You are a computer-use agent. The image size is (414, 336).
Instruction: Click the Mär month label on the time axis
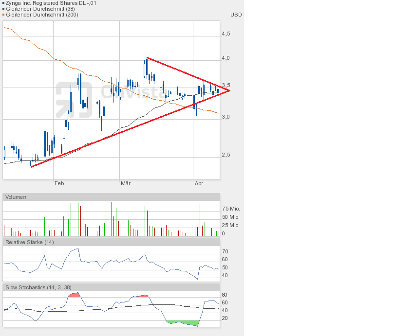[126, 183]
